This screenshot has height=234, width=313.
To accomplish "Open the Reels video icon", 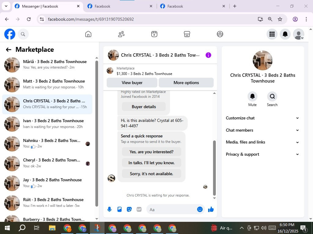I will coord(154,34).
